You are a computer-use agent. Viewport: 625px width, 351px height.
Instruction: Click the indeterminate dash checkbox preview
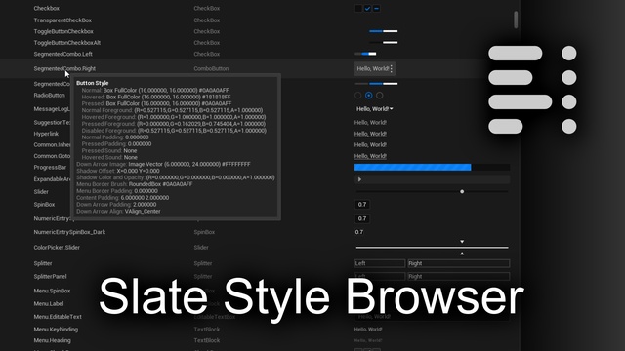coord(376,8)
